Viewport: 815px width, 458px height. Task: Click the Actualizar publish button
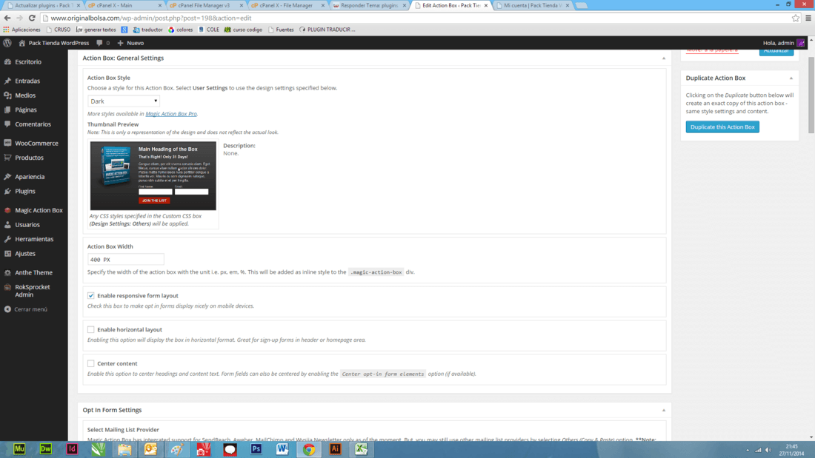pos(776,51)
